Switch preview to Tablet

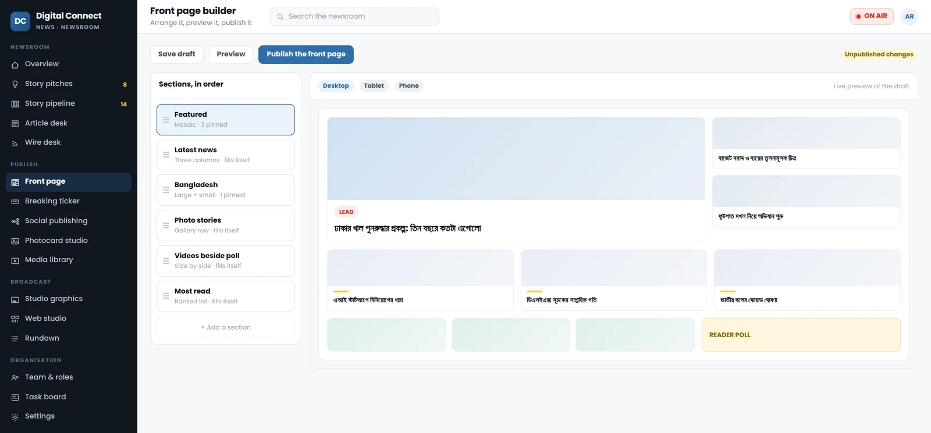point(374,86)
